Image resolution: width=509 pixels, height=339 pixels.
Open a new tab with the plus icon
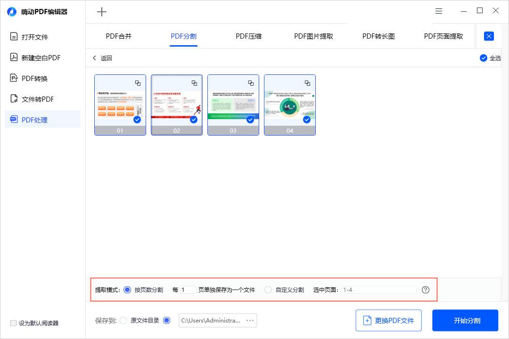tap(102, 12)
